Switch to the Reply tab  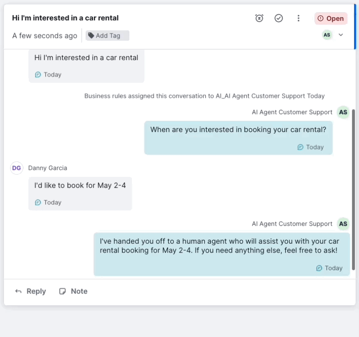[30, 291]
